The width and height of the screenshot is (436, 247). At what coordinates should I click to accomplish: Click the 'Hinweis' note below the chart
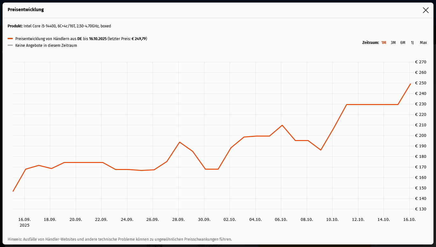tap(120, 239)
